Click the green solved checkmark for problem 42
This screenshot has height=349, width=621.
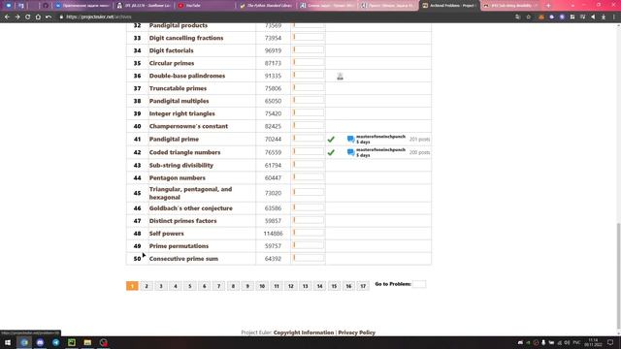click(331, 152)
